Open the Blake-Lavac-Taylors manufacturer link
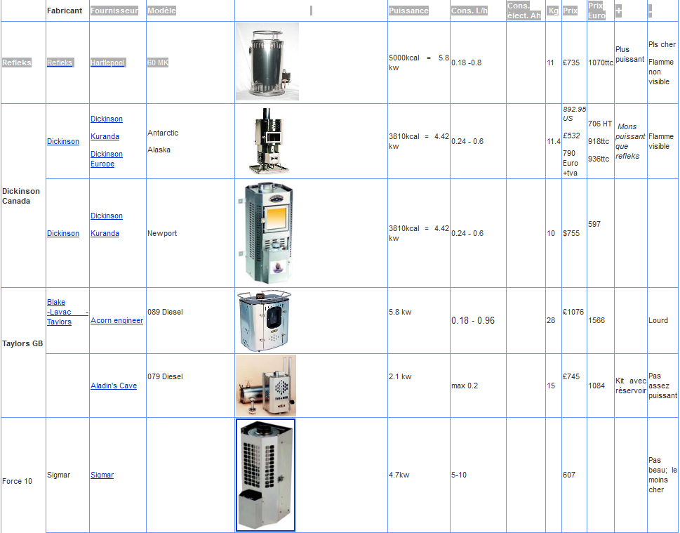680x533 pixels. click(x=59, y=312)
